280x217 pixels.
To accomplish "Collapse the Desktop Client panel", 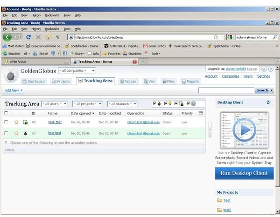I will 268,102.
